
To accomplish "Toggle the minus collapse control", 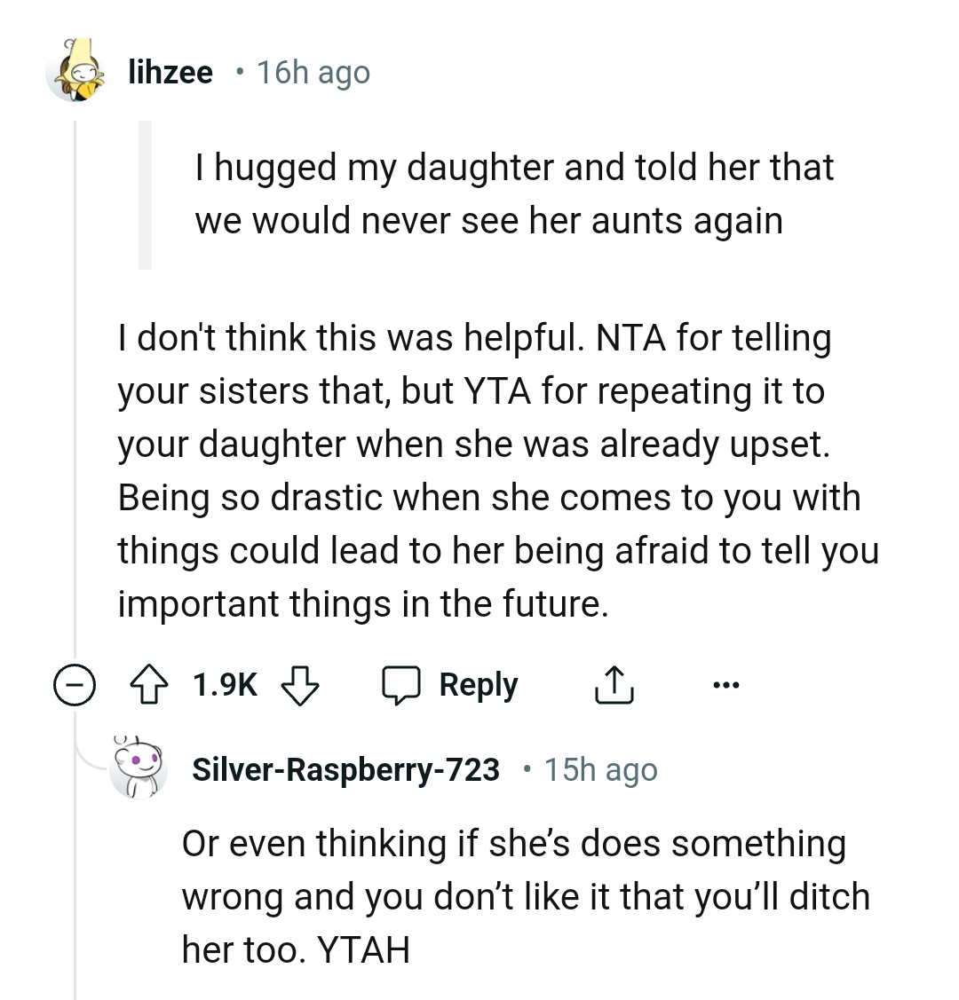I will pyautogui.click(x=75, y=684).
